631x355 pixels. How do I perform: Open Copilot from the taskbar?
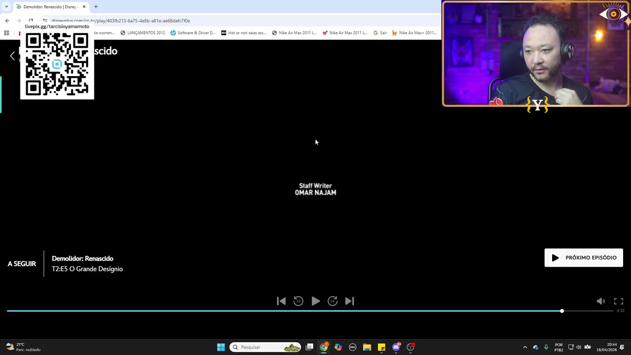coord(338,347)
